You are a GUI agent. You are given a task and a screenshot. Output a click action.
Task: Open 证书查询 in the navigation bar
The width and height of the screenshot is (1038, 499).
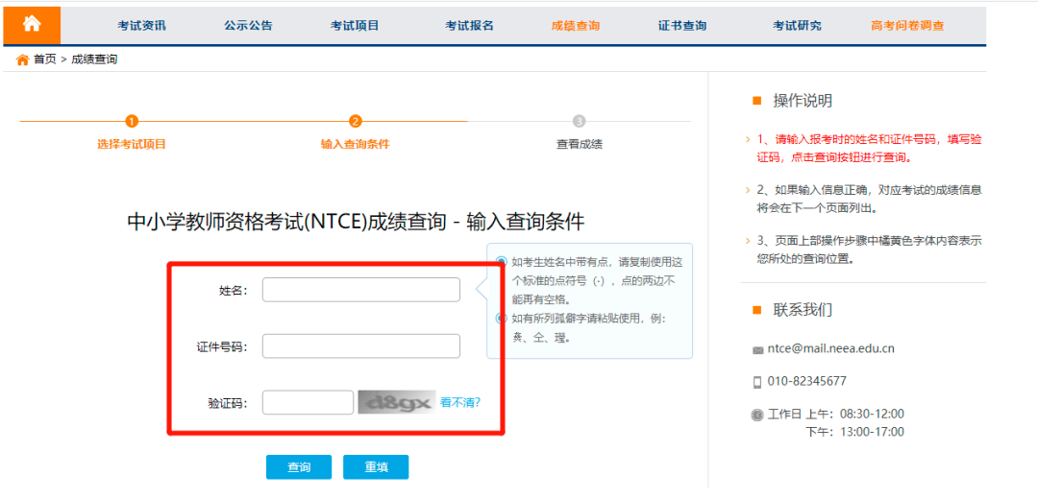[682, 26]
